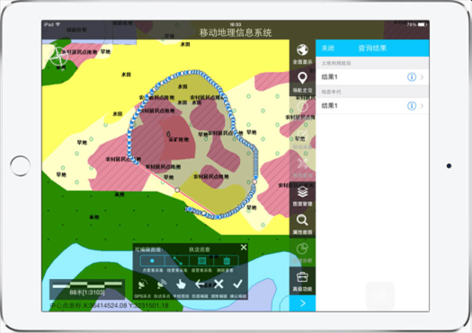The width and height of the screenshot is (472, 333).
Task: Switch to line feature collection mode
Action: (x=177, y=260)
